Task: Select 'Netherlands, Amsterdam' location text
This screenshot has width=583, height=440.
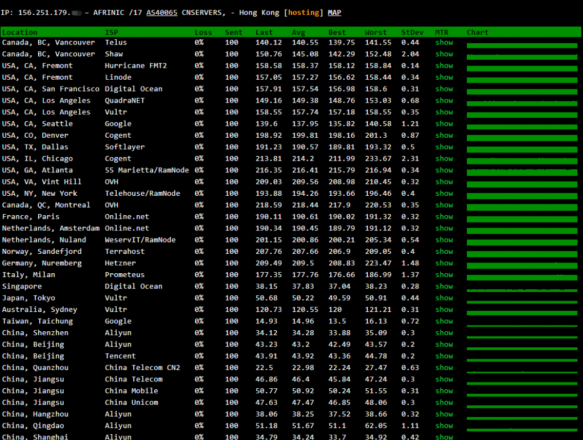Action: pyautogui.click(x=51, y=228)
